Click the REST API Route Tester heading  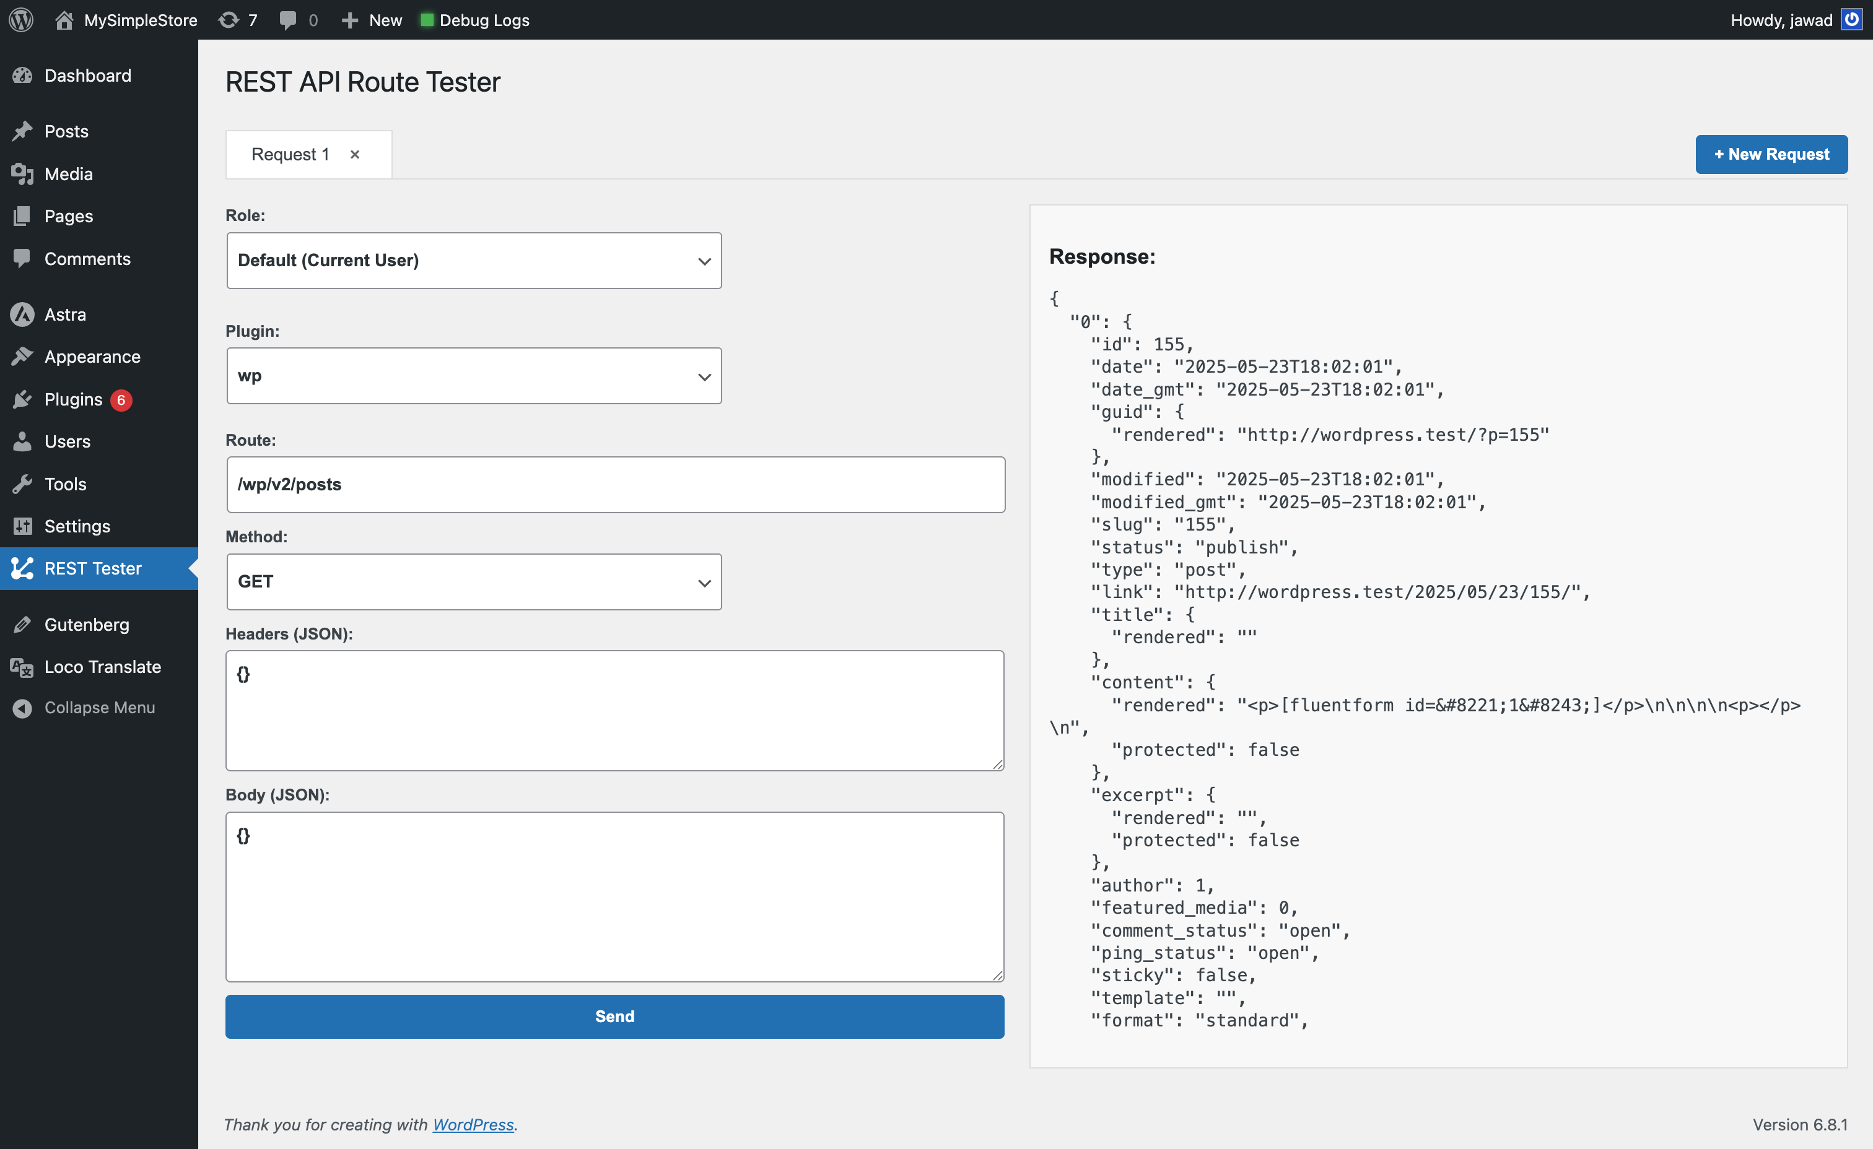[364, 81]
